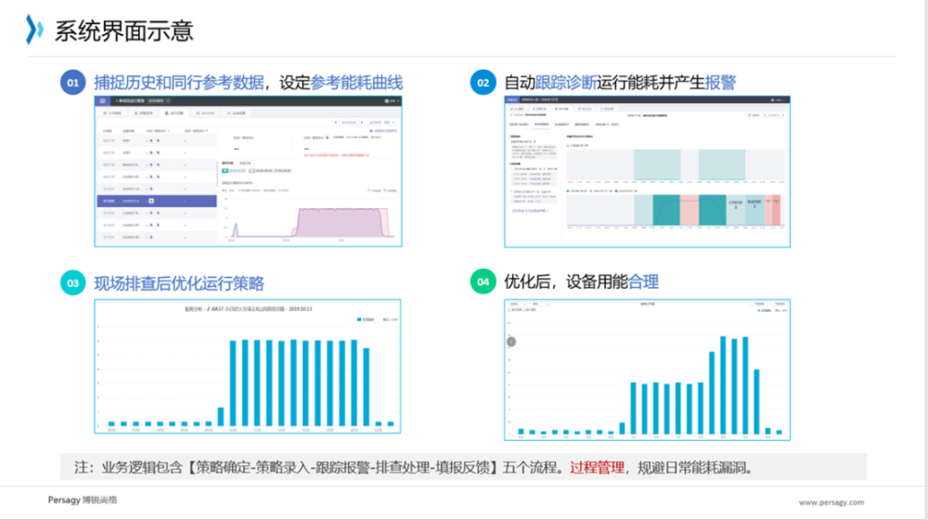Click the slide title 系统界面示意

tap(123, 31)
